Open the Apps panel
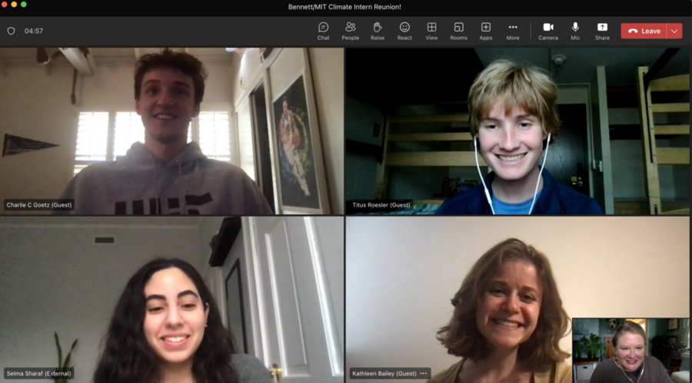Viewport: 692px width, 383px height. coord(486,31)
